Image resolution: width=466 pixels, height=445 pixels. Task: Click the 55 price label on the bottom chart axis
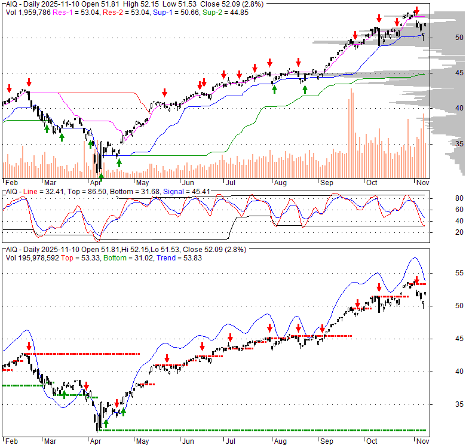pos(459,273)
